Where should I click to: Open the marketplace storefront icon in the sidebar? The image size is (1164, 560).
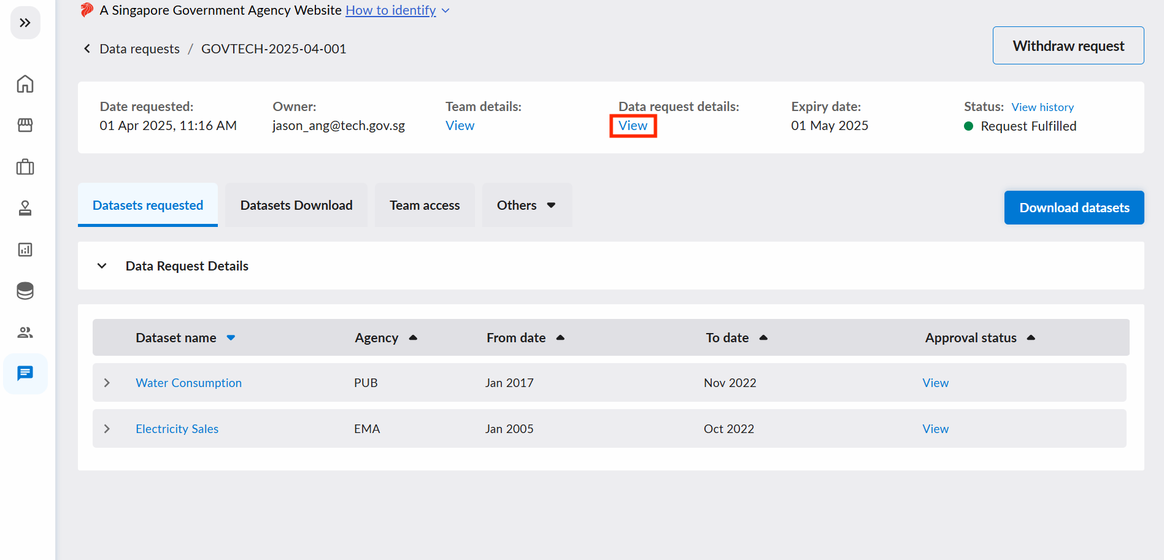(25, 125)
